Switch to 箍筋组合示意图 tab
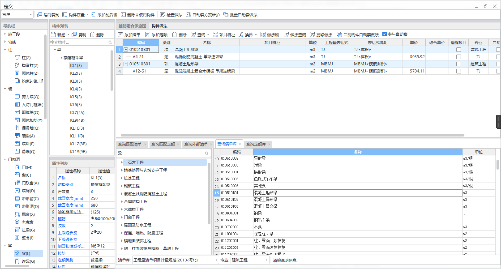Image resolution: width=501 pixels, height=269 pixels. pos(132,26)
